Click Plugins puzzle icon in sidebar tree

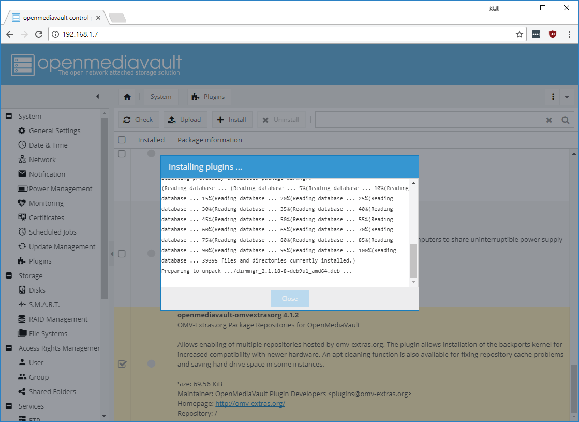coord(22,261)
